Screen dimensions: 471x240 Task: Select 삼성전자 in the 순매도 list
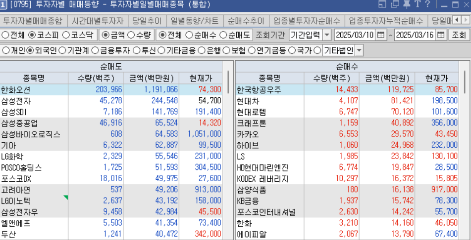[111, 101]
